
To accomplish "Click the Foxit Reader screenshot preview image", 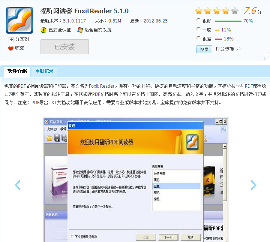I will point(135,180).
